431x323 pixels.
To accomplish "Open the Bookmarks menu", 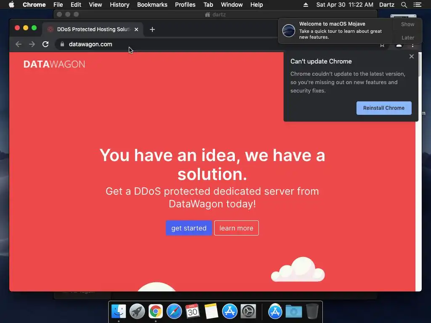I will (x=152, y=5).
